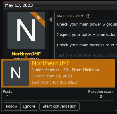Open NorthernJMF profile name in the popup card
The height and width of the screenshot is (114, 117).
pyautogui.click(x=51, y=63)
